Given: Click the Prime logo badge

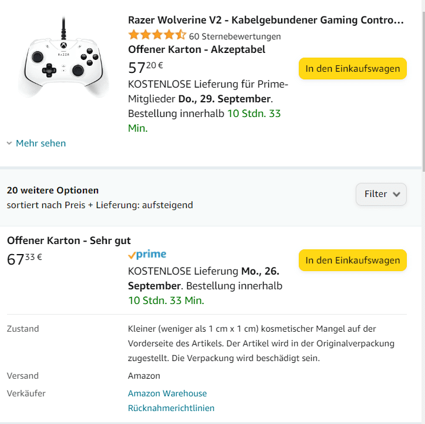Looking at the screenshot, I should [147, 255].
